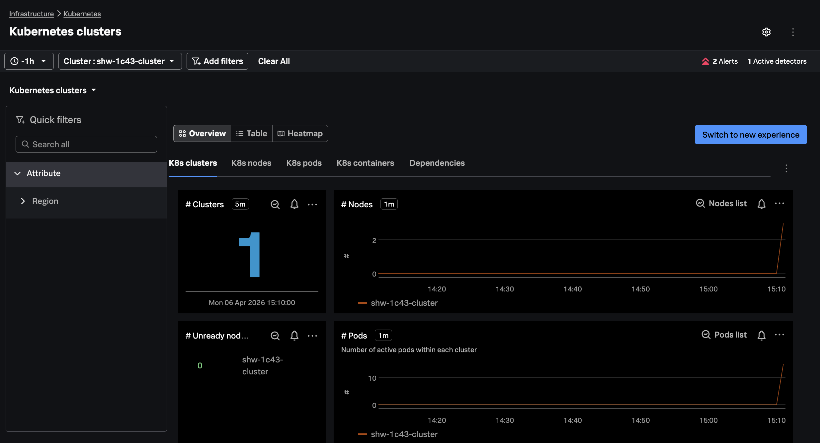The image size is (820, 443).
Task: Click 5m resolution badge on # Clusters
Action: coord(240,204)
